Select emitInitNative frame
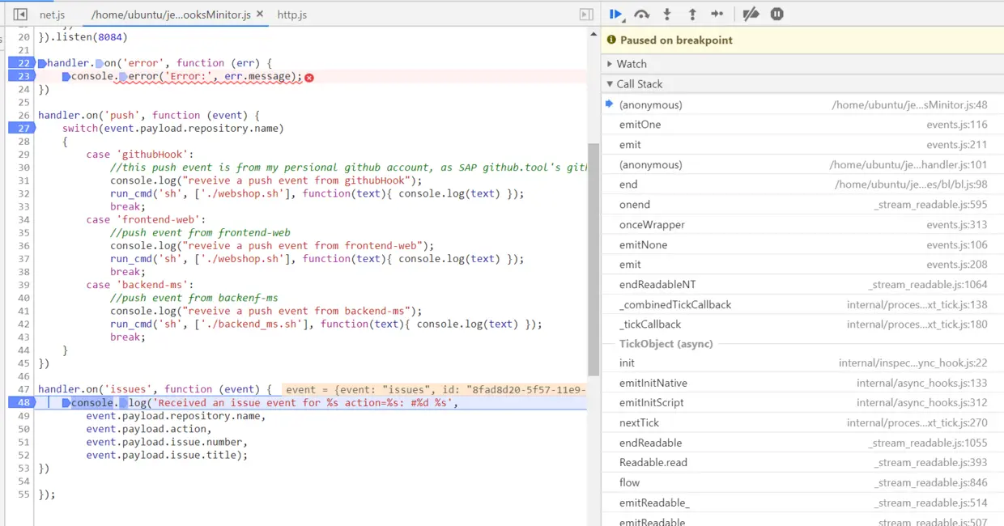 pyautogui.click(x=802, y=383)
